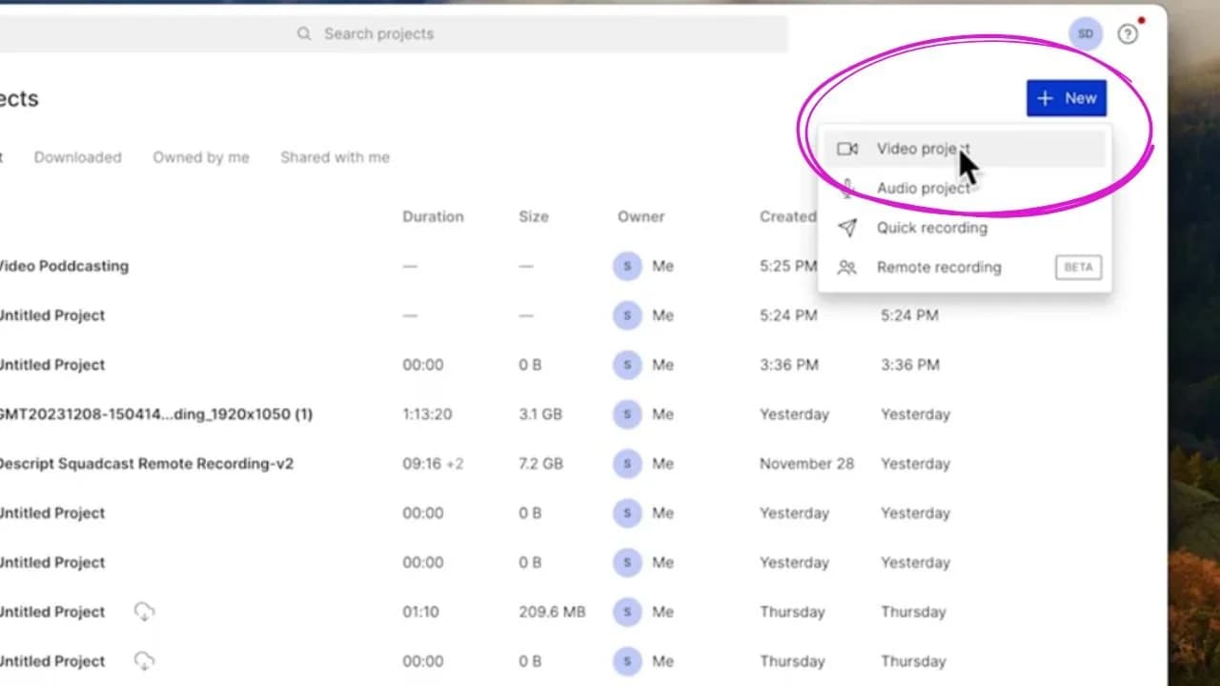Open the project named GMT20231208-150414

(x=156, y=414)
